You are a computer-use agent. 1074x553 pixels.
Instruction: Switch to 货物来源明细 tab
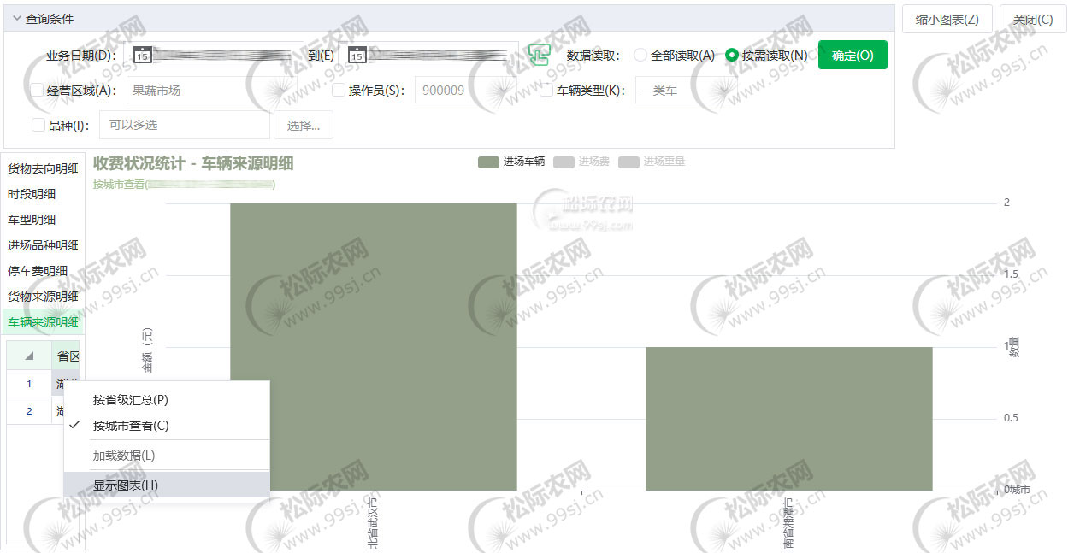click(x=44, y=297)
